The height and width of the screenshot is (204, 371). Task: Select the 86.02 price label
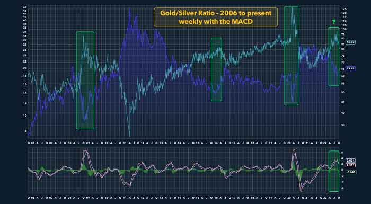coord(350,42)
